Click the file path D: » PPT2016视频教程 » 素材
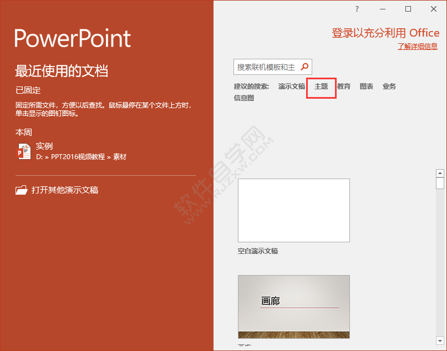The height and width of the screenshot is (351, 447). click(x=81, y=157)
